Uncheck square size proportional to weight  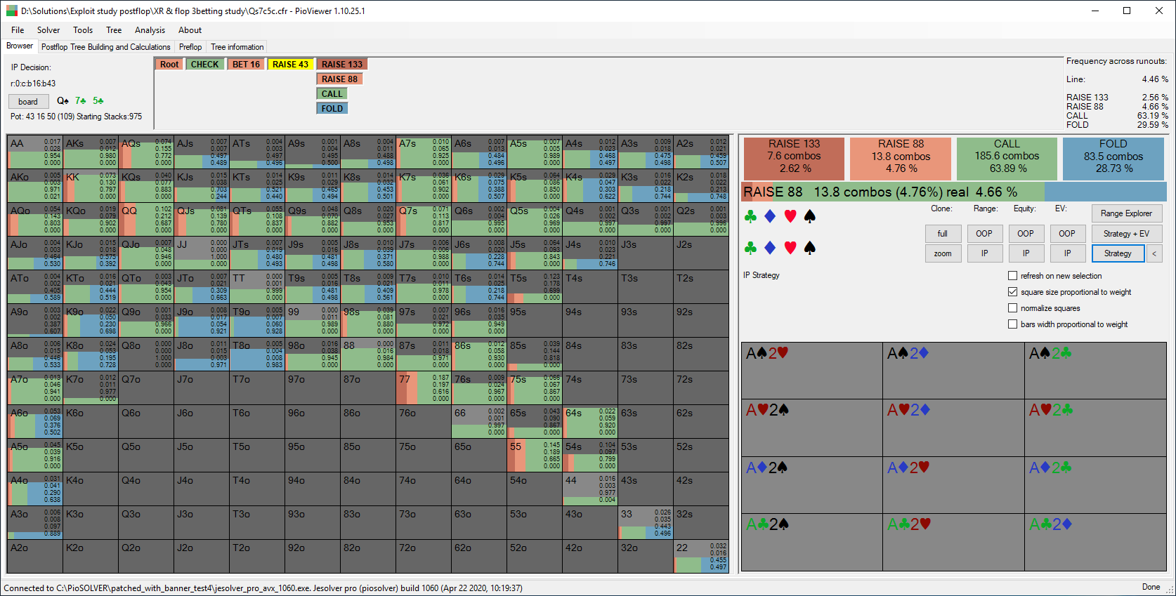point(1012,292)
